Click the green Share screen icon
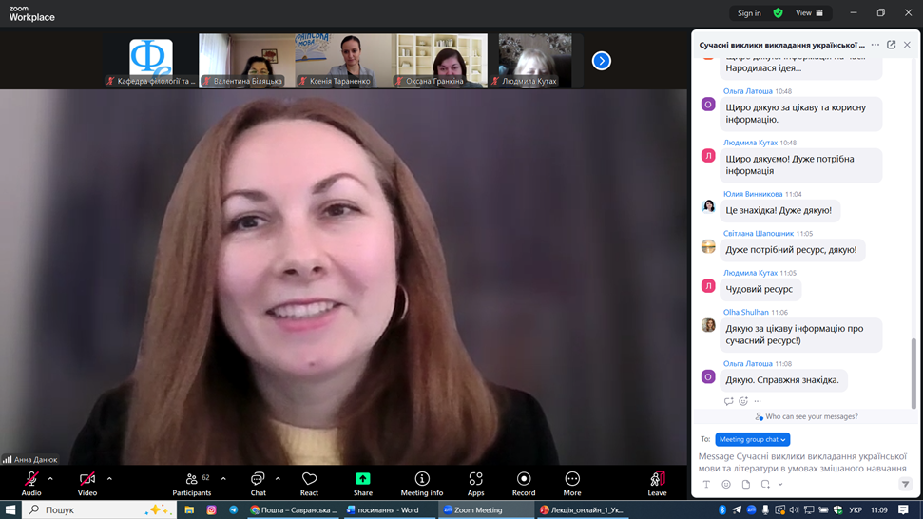This screenshot has width=923, height=519. (362, 479)
